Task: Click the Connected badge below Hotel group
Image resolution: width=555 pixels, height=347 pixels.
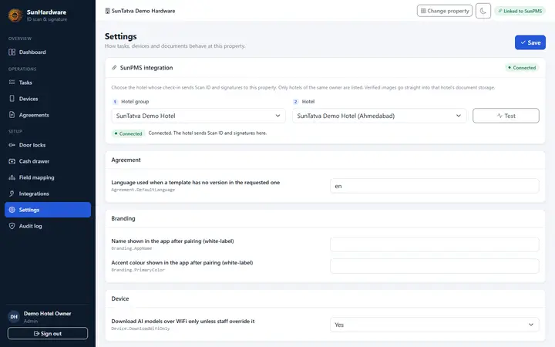Action: click(128, 133)
